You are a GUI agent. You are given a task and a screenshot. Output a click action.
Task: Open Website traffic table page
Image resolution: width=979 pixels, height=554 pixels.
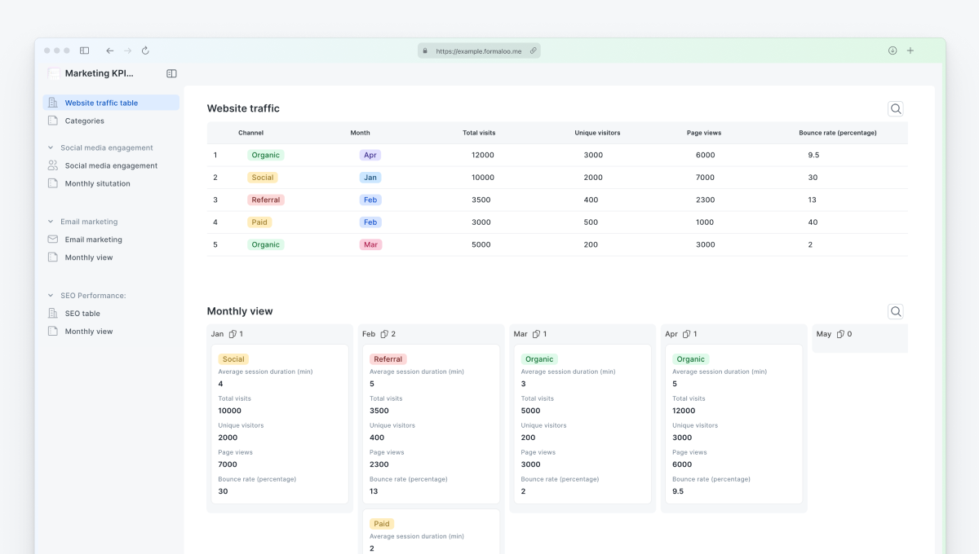[x=111, y=103]
